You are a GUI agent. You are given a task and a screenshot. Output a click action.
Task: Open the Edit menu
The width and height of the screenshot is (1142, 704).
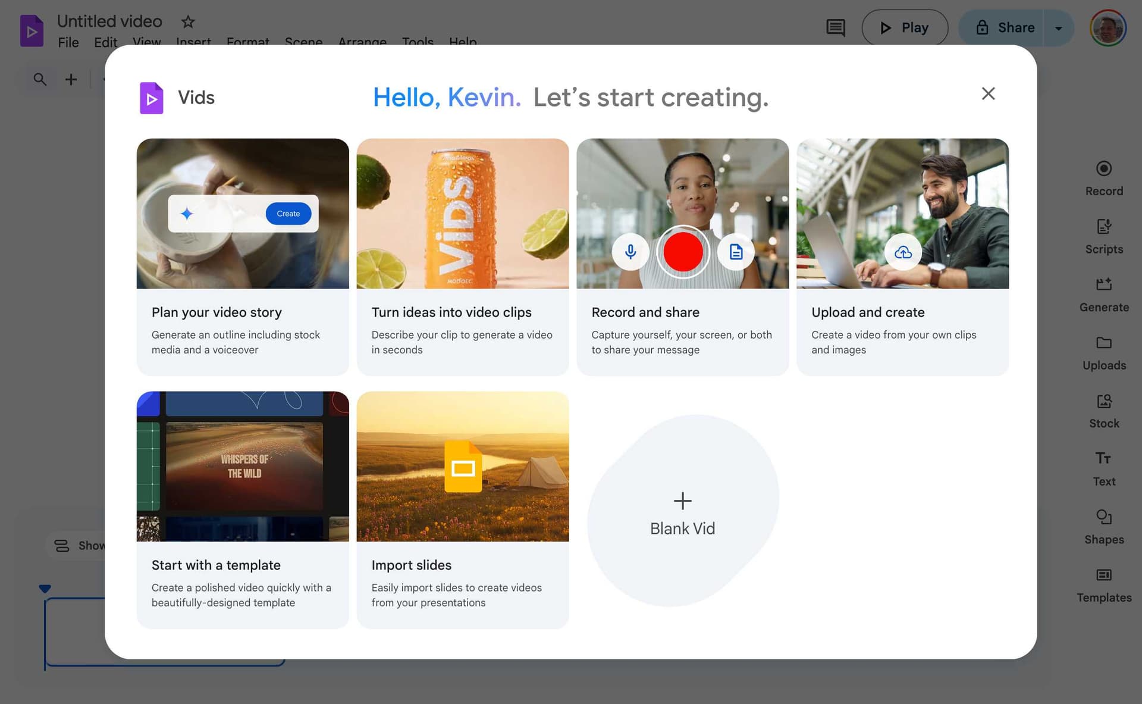[x=105, y=42]
